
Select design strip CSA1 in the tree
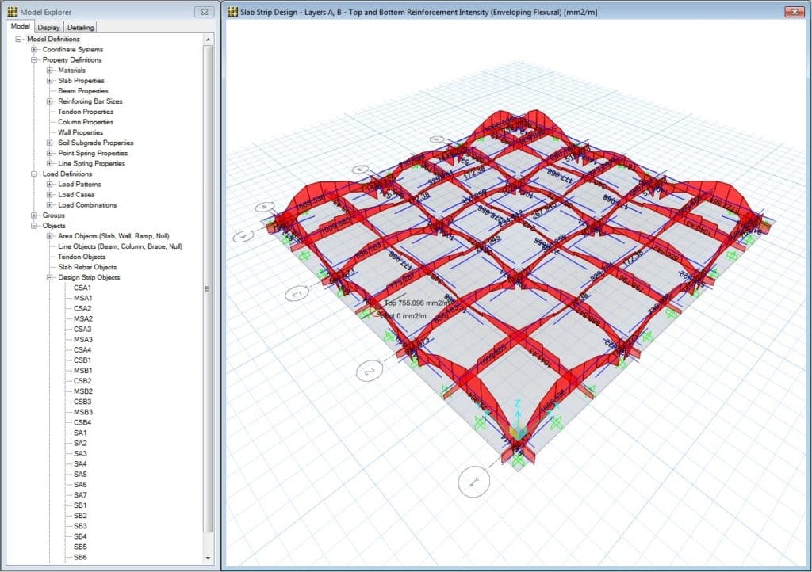click(82, 288)
